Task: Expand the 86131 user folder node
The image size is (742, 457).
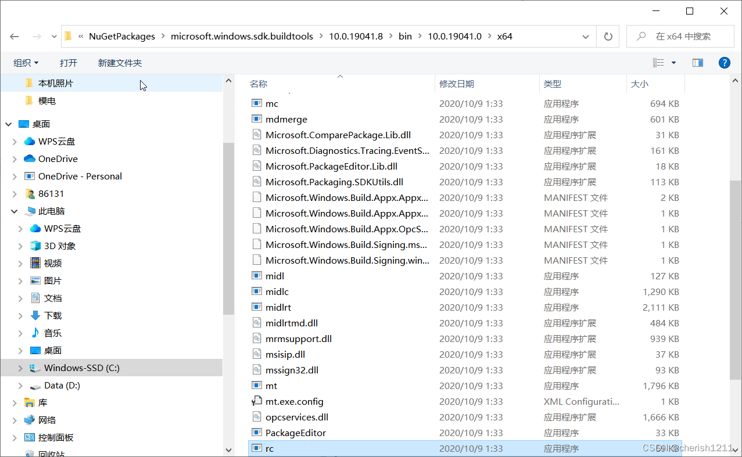Action: [x=15, y=193]
